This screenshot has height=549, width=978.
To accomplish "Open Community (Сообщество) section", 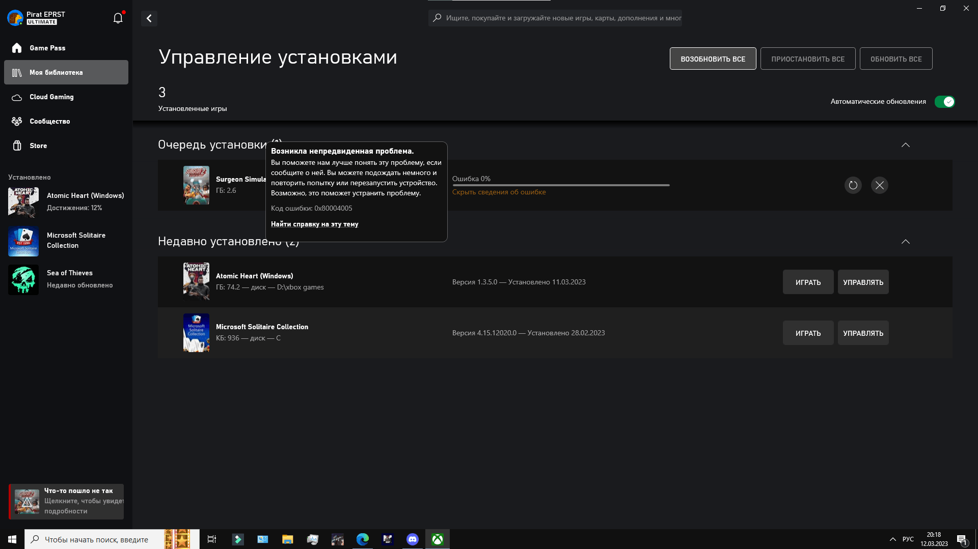I will click(x=66, y=121).
